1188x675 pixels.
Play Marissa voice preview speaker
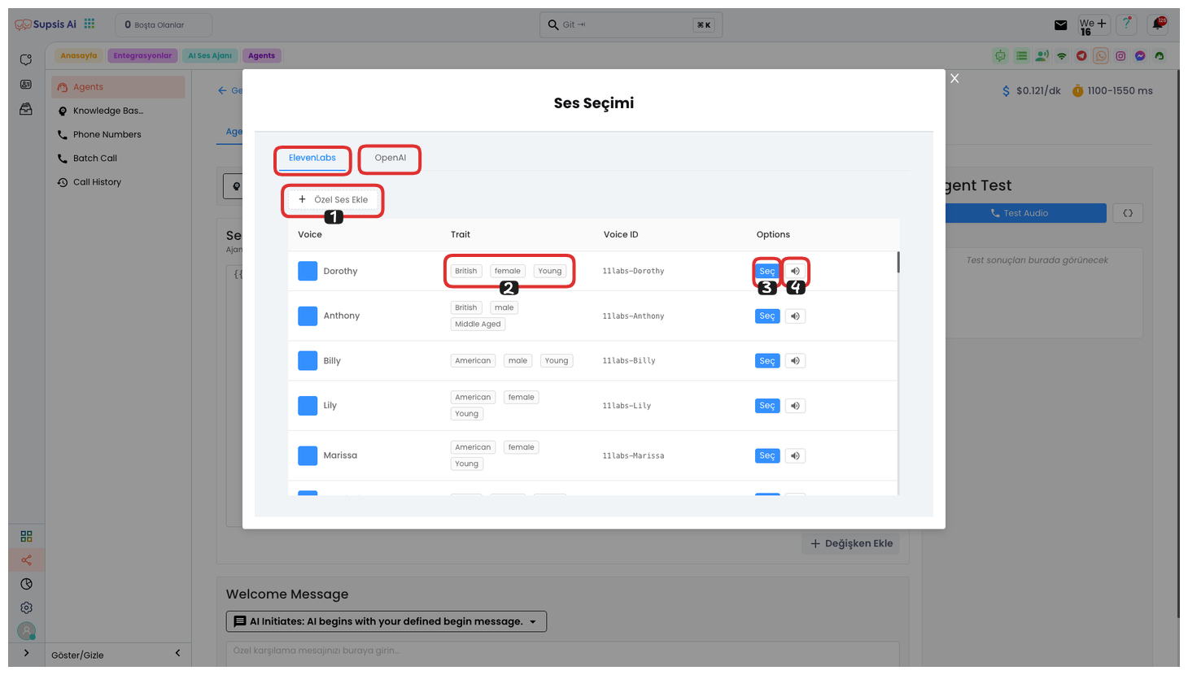tap(795, 455)
